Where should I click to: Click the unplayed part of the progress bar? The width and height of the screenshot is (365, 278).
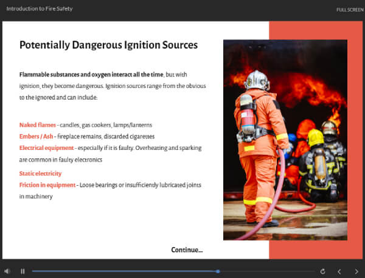pos(268,271)
